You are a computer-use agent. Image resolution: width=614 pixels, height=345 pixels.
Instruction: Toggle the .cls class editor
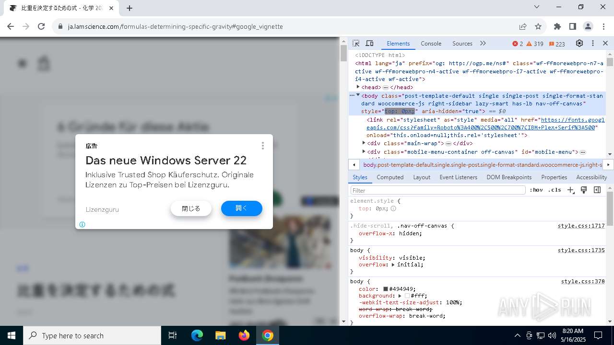click(x=555, y=190)
